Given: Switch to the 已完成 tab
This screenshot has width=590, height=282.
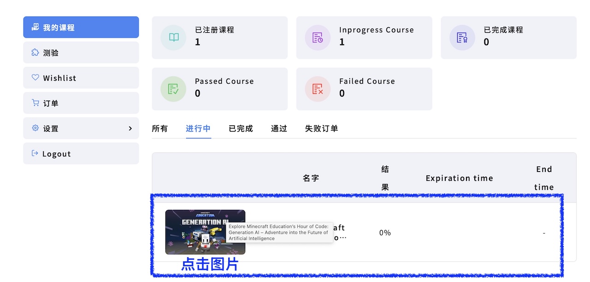Looking at the screenshot, I should coord(241,128).
